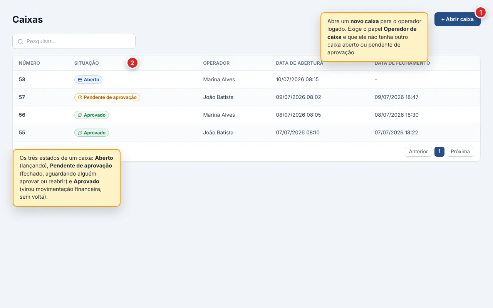Sort by the SITUAÇÃO column header
The height and width of the screenshot is (308, 493).
[87, 63]
